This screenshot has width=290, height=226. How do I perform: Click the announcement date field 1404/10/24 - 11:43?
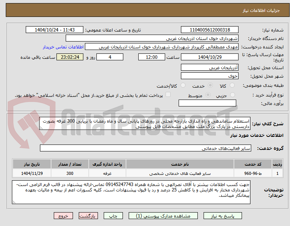pyautogui.click(x=55, y=30)
